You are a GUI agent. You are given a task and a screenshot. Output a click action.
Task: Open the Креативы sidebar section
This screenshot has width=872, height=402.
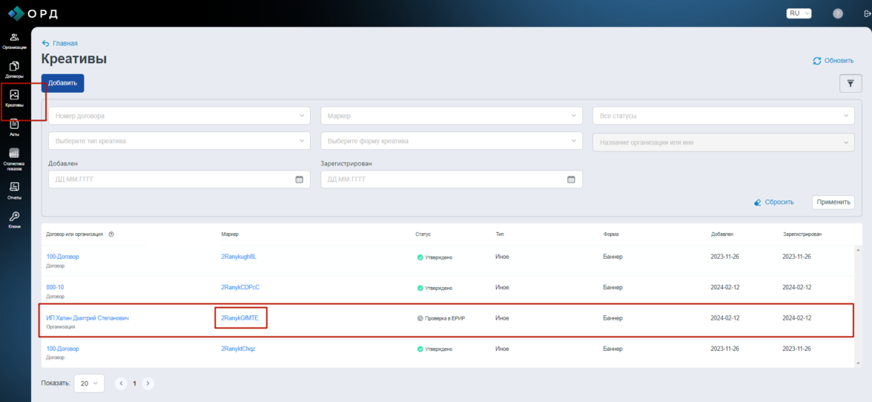[x=14, y=98]
